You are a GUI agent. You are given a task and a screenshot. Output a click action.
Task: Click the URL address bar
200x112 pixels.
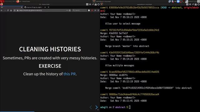pyautogui.click(x=42, y=10)
